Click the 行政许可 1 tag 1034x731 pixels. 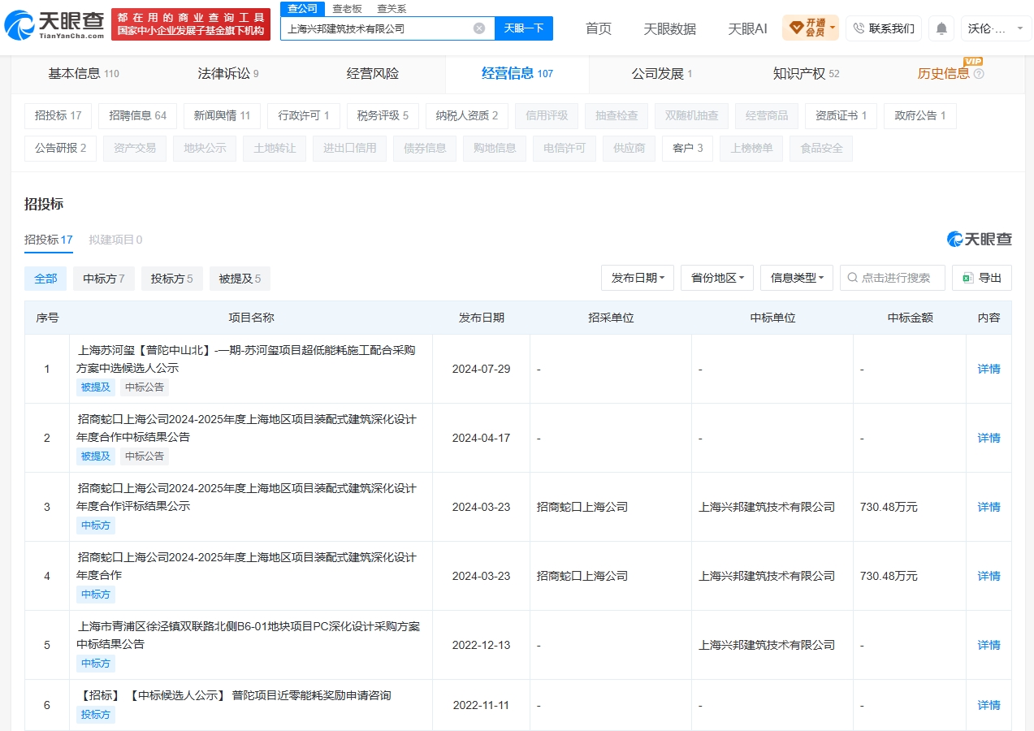(304, 115)
